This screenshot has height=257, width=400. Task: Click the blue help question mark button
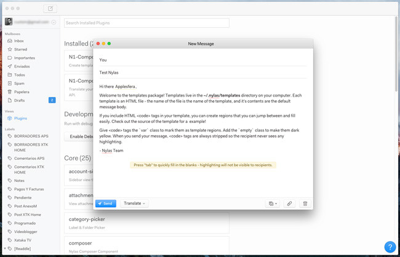(x=390, y=247)
